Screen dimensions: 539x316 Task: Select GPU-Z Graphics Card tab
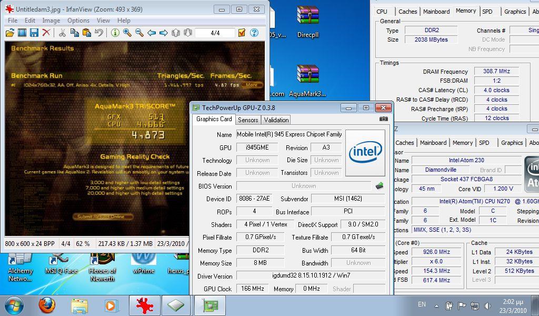click(x=214, y=119)
